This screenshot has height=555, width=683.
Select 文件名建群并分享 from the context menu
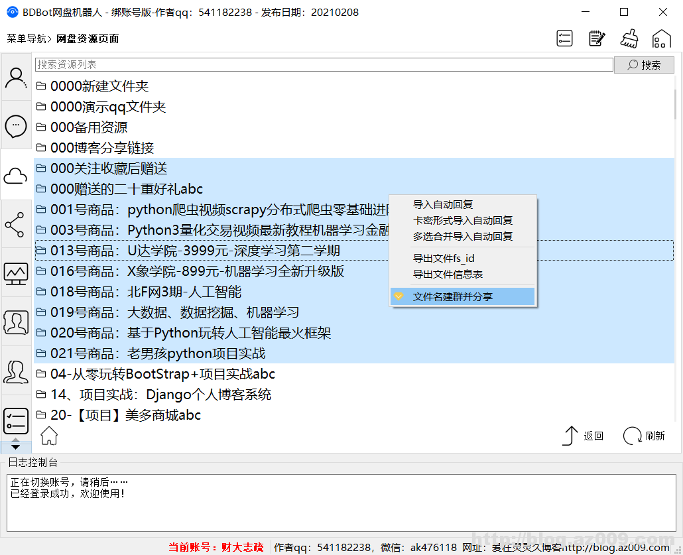[x=462, y=296]
